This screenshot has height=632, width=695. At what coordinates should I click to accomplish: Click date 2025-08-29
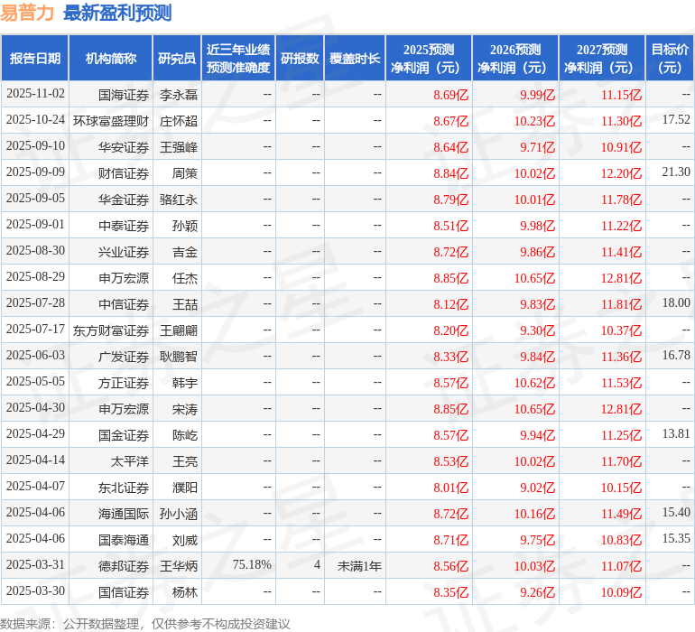coord(35,277)
